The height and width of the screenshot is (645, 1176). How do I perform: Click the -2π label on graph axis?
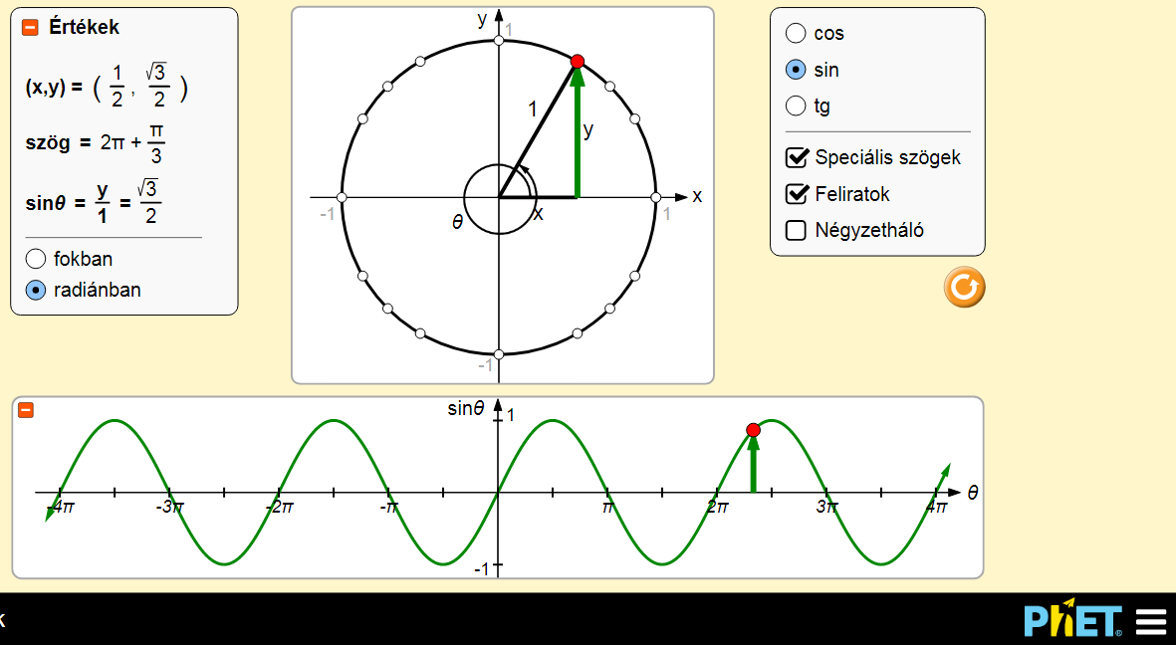tap(279, 507)
